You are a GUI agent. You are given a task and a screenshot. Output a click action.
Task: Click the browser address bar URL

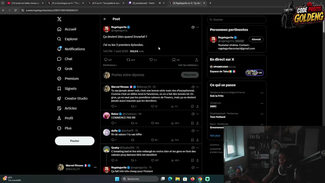tap(52, 10)
